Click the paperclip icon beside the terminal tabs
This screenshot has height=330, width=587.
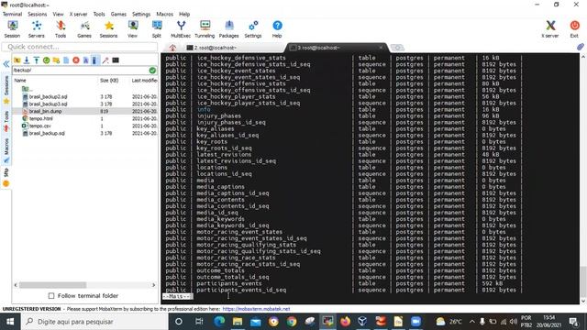pyautogui.click(x=581, y=47)
